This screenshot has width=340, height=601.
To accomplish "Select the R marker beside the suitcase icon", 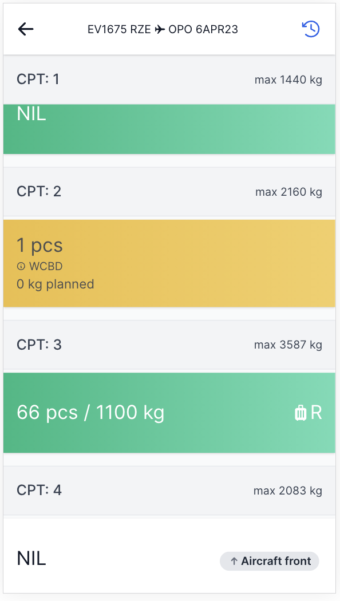I will [x=316, y=412].
